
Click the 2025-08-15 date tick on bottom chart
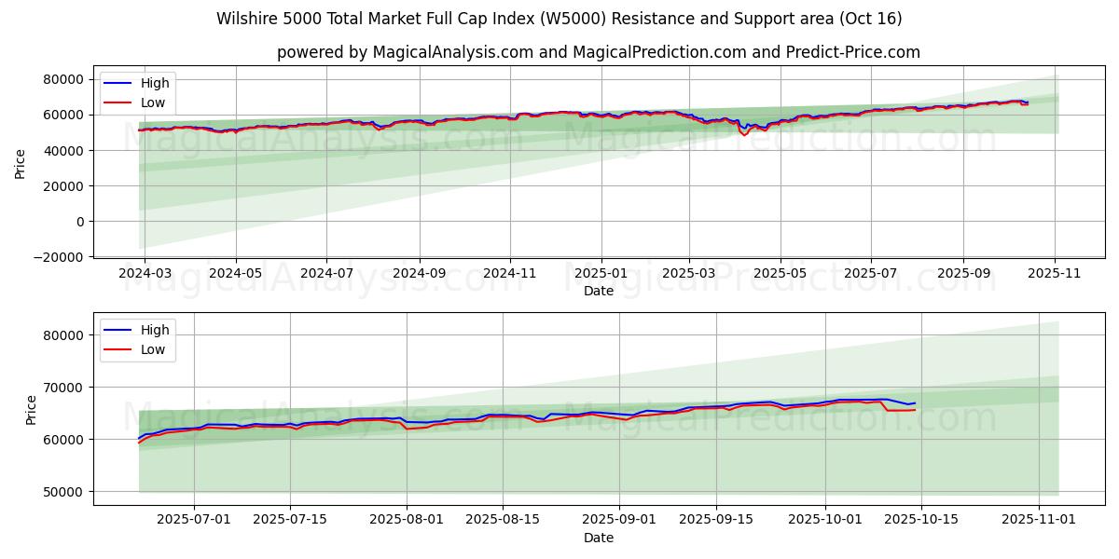(x=503, y=521)
